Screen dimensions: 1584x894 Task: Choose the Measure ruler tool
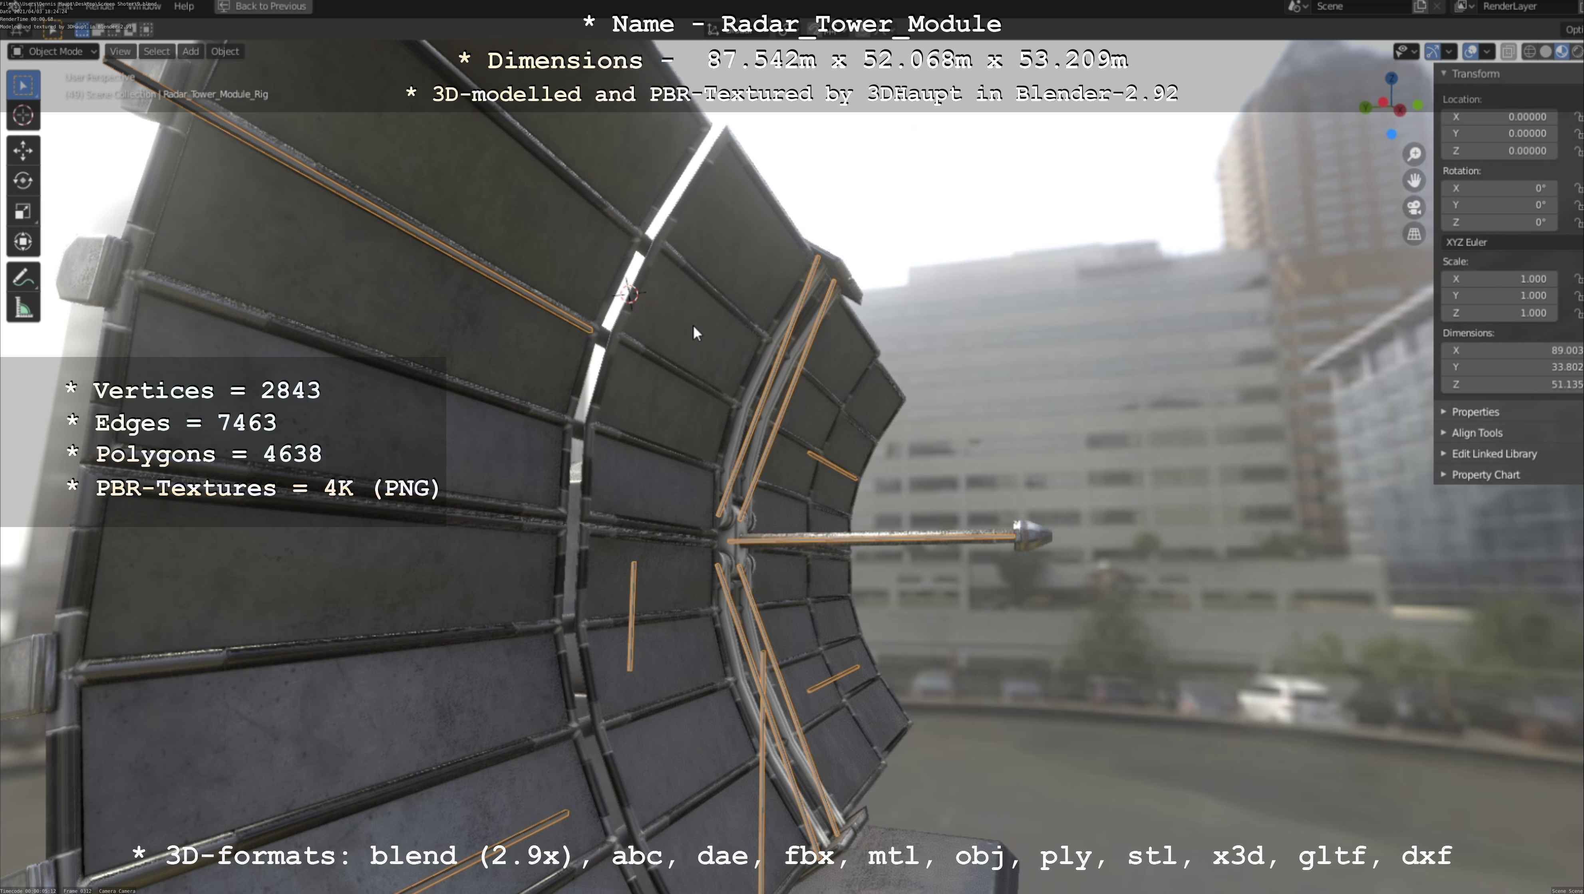pos(23,308)
